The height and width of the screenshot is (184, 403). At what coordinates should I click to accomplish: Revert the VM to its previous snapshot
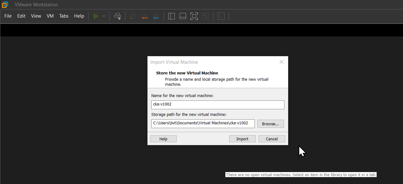click(144, 16)
